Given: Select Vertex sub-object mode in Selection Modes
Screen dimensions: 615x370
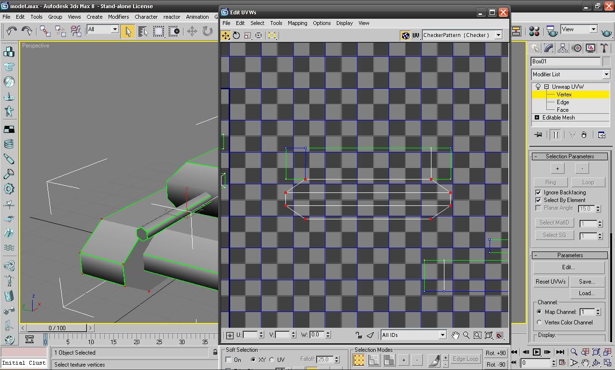Looking at the screenshot, I should pos(359,359).
